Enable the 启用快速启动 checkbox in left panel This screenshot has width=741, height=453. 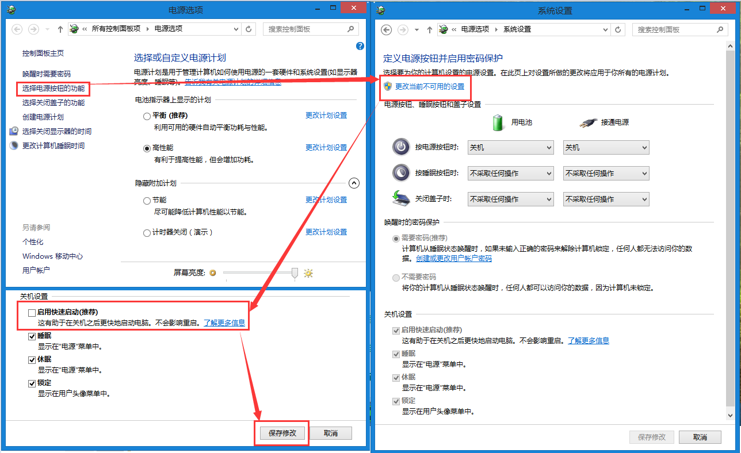32,312
